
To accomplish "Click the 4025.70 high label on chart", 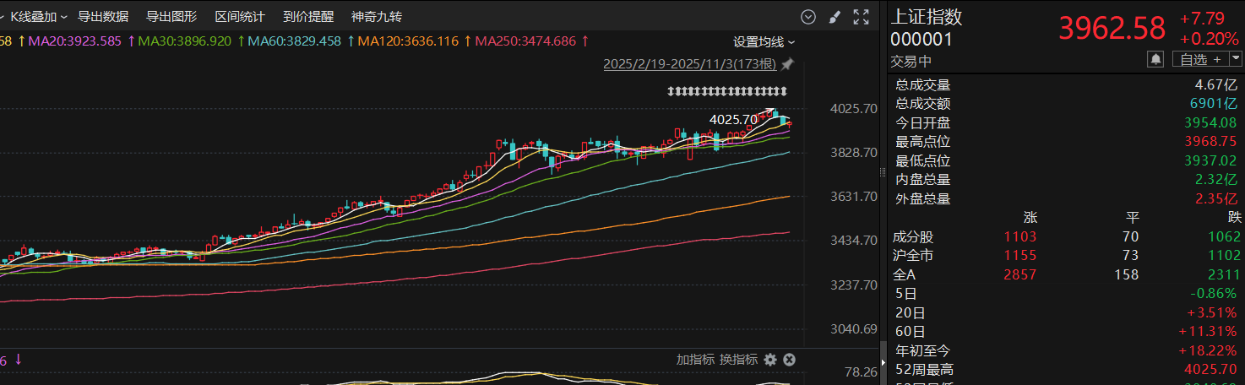I will [733, 120].
